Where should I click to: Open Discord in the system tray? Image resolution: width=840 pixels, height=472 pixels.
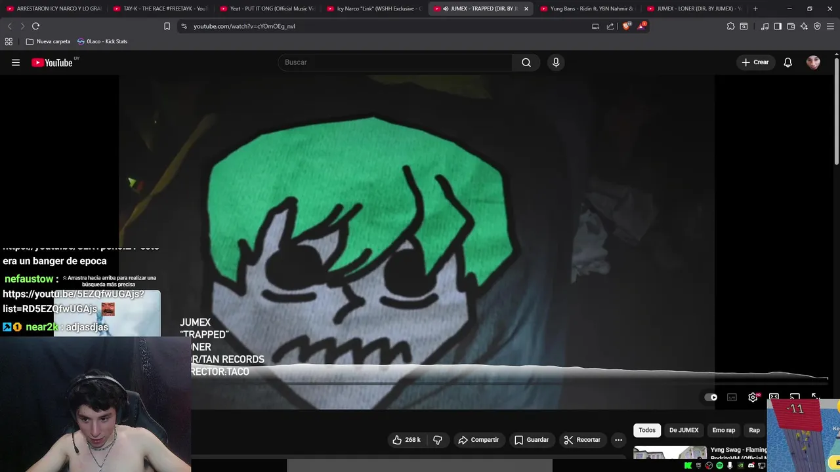(x=751, y=465)
